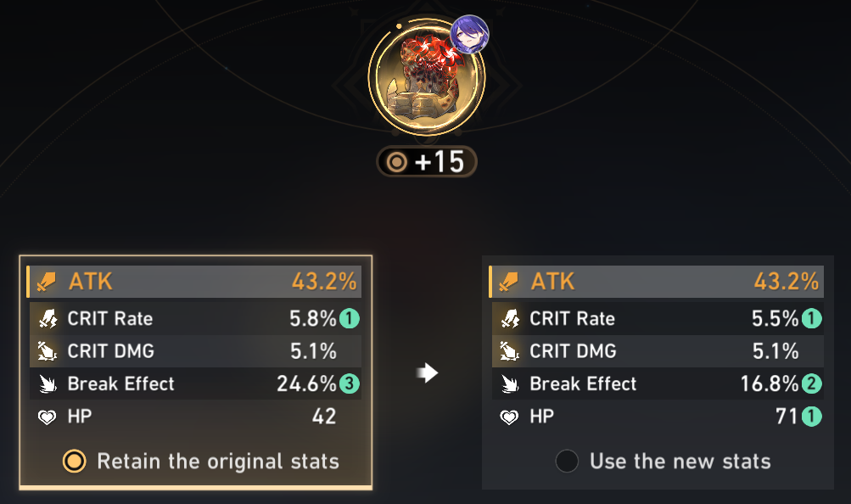Select the CRIT DMG 5.1% row in original panel
851x504 pixels.
[195, 351]
